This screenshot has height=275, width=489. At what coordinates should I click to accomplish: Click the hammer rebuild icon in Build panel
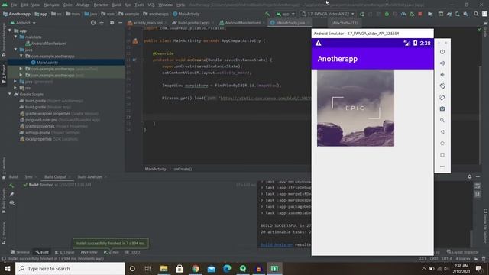12,186
